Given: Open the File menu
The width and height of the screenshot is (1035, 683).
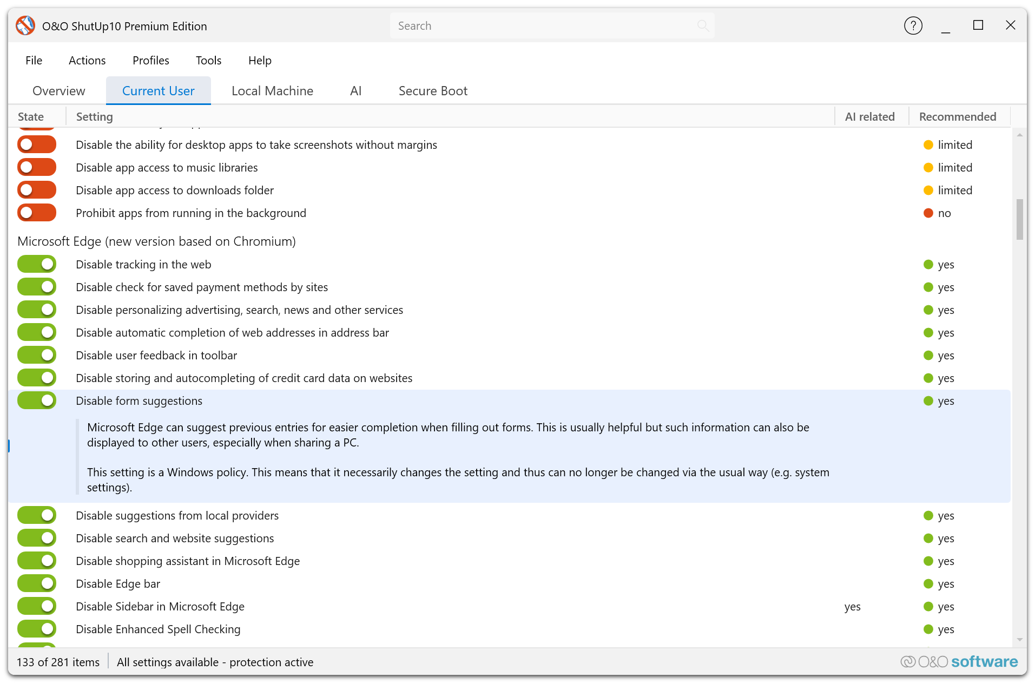Looking at the screenshot, I should (x=34, y=61).
